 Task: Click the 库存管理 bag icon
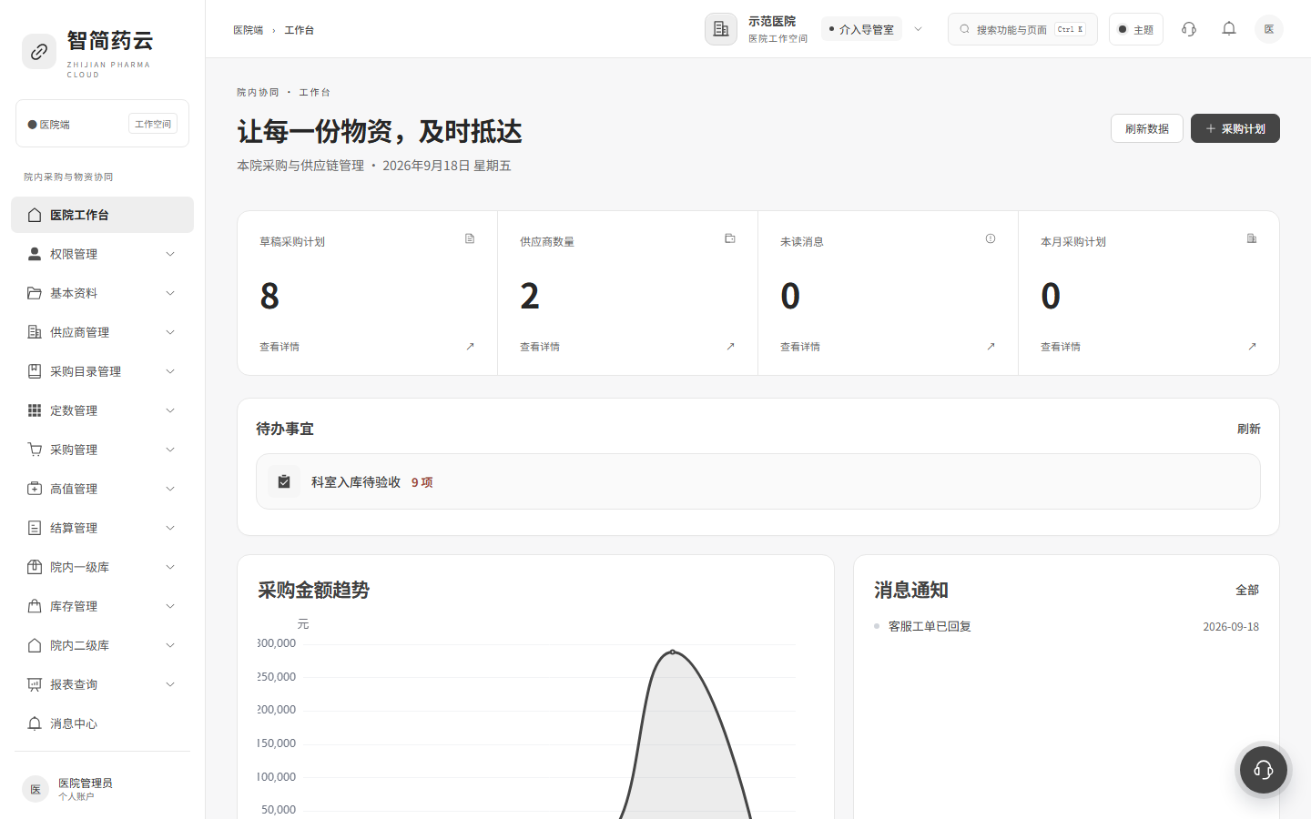click(x=35, y=606)
